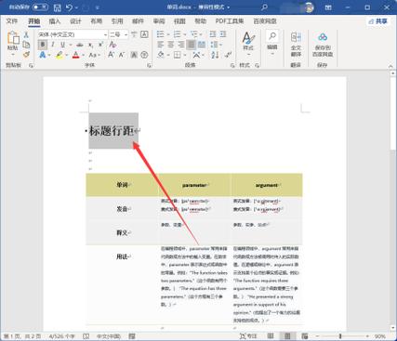Toggle the Italic formatting button
Screen dimensions: 397x341
click(53, 45)
